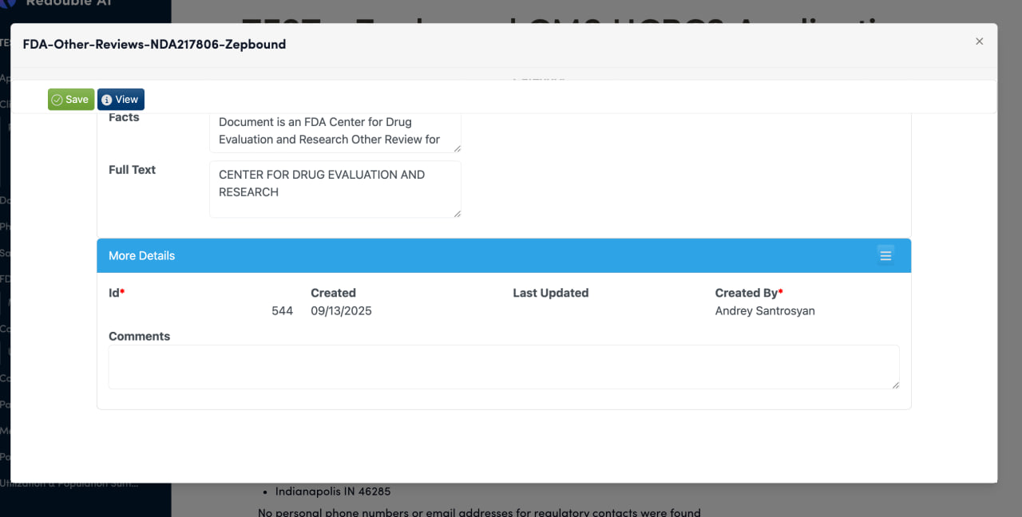
Task: Click the Full Text field label
Action: click(132, 170)
